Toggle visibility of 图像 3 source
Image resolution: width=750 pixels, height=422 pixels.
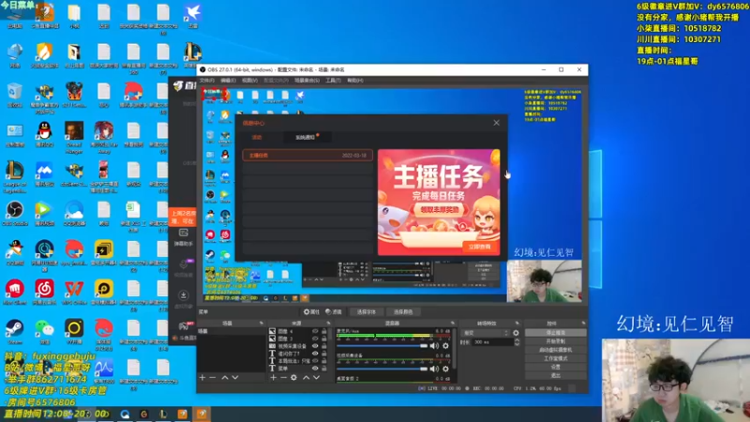(315, 339)
